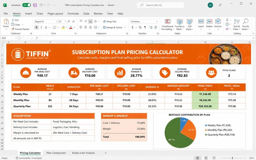Open the font size dropdown
256x160 pixels.
65,21
